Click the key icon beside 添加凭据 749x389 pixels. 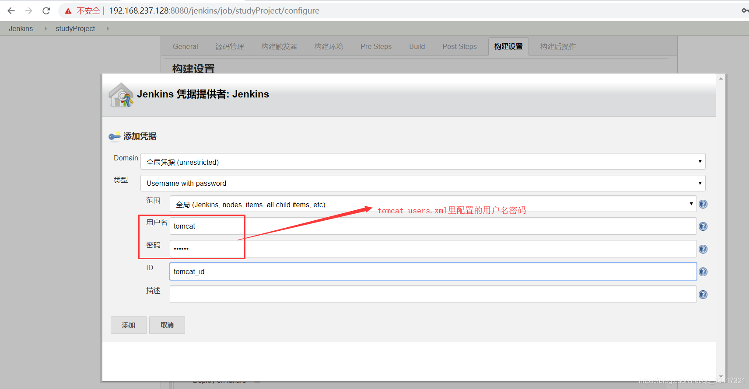point(115,136)
